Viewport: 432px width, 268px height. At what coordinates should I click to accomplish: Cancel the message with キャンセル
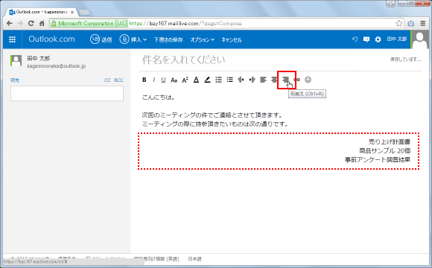[x=232, y=39]
